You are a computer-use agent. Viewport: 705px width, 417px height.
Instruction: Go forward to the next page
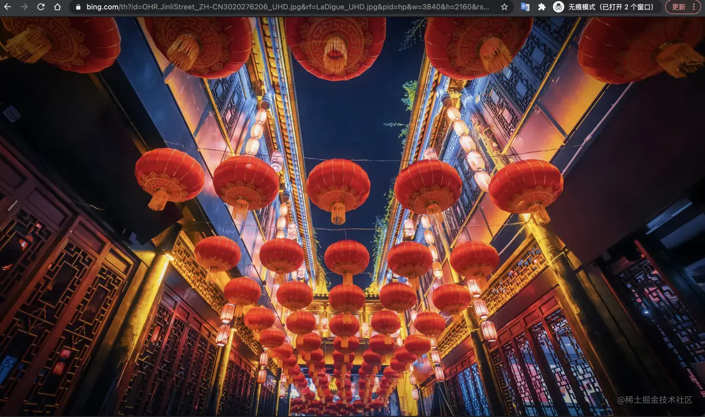coord(24,7)
